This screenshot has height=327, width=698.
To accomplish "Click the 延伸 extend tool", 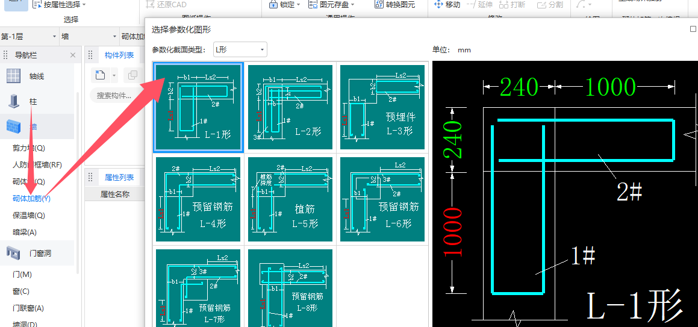I will tap(479, 4).
